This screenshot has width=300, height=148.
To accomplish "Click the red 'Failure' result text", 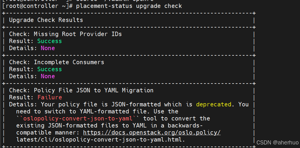I will click(50, 98).
